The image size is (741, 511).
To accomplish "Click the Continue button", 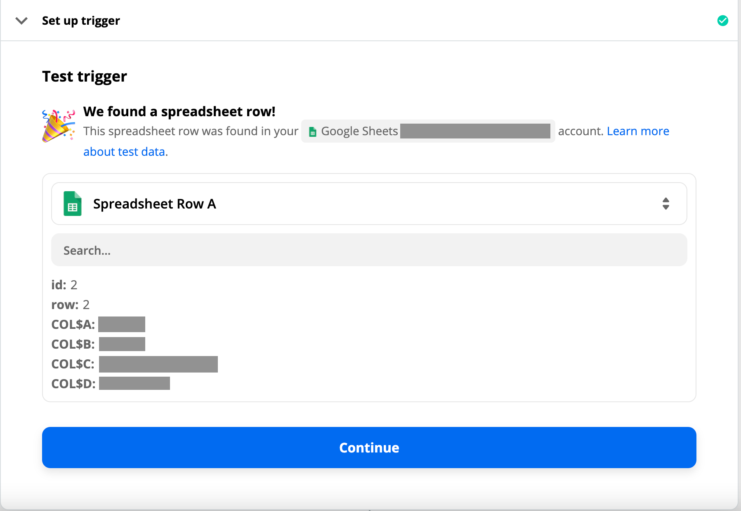I will [369, 448].
